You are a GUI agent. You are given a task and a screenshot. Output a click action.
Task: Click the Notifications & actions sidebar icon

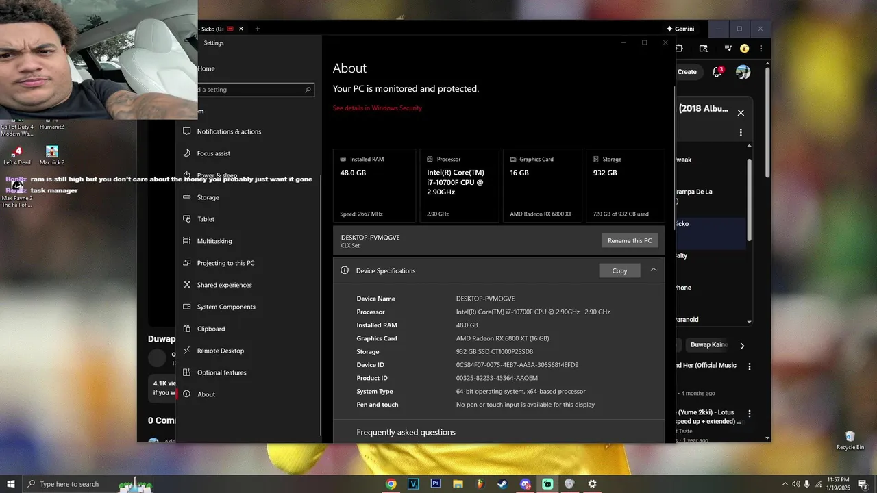(x=186, y=131)
